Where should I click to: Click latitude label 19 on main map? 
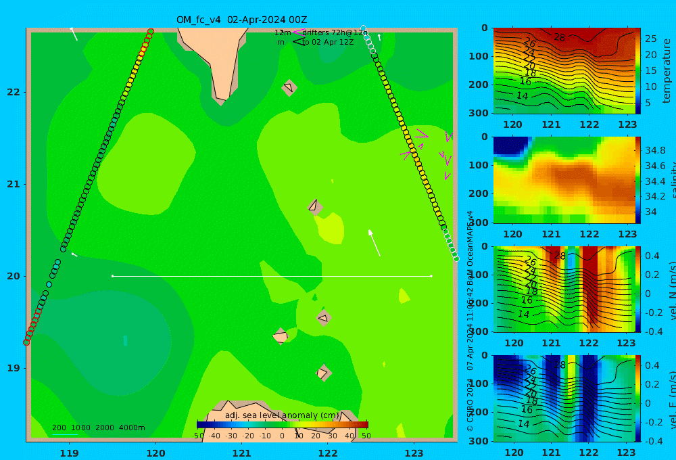(x=13, y=368)
